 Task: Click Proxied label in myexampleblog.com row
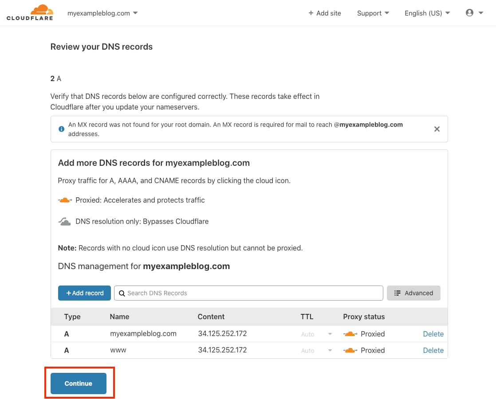point(373,334)
